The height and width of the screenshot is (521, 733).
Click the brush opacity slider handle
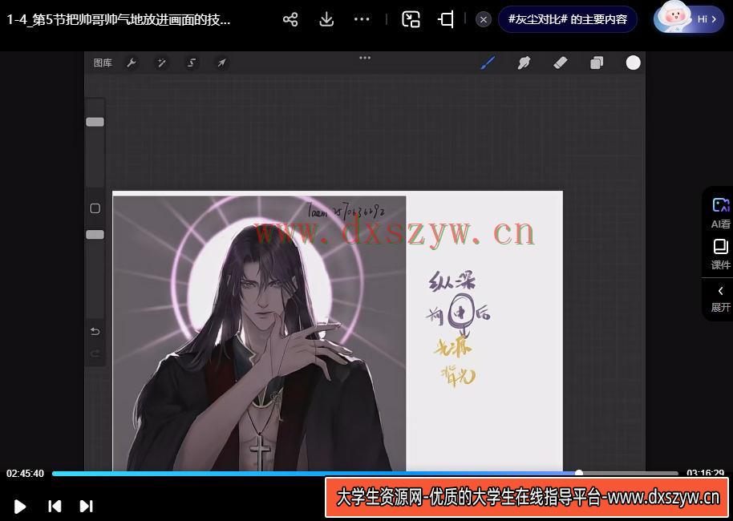coord(95,235)
